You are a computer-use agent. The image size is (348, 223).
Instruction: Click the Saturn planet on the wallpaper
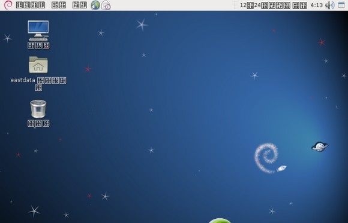point(320,146)
